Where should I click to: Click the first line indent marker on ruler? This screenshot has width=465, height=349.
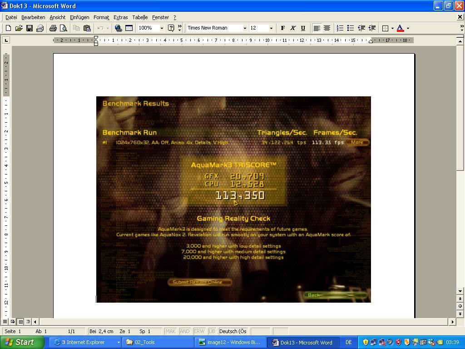96,38
